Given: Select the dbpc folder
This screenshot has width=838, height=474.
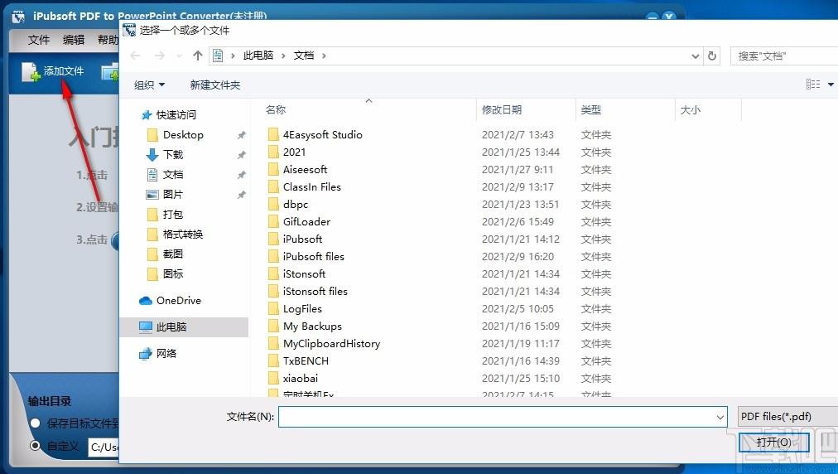Looking at the screenshot, I should click(296, 205).
